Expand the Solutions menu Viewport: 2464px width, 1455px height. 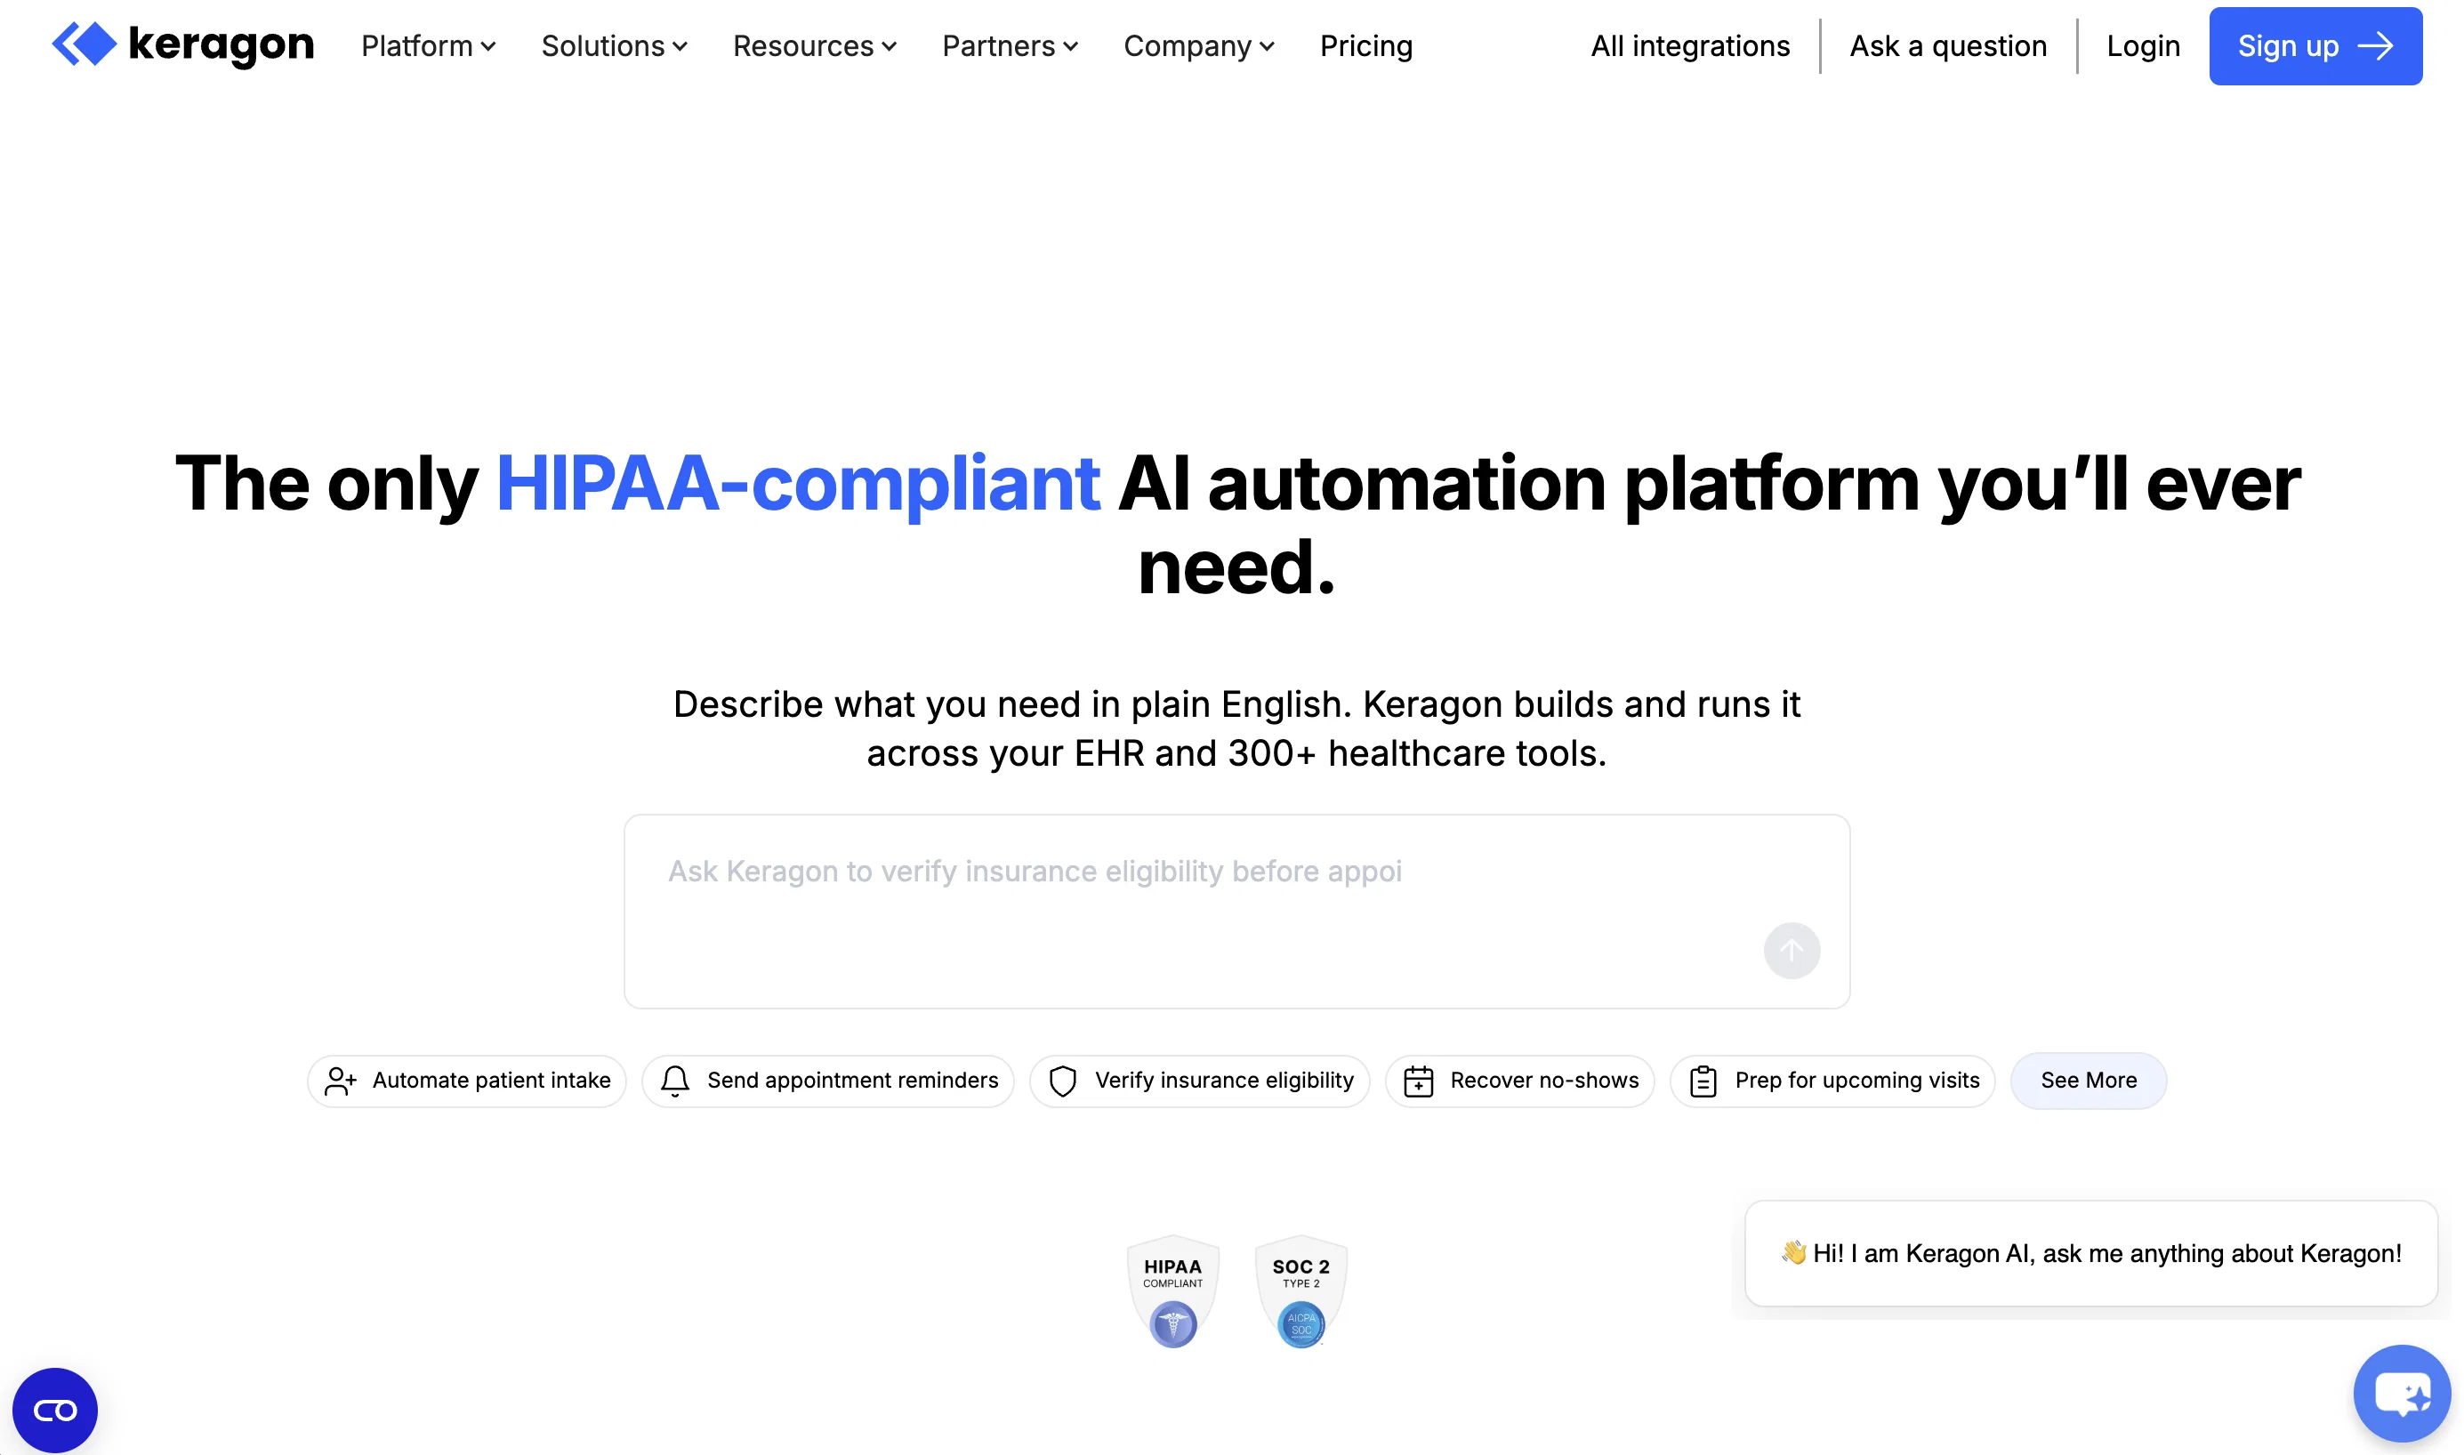tap(615, 46)
